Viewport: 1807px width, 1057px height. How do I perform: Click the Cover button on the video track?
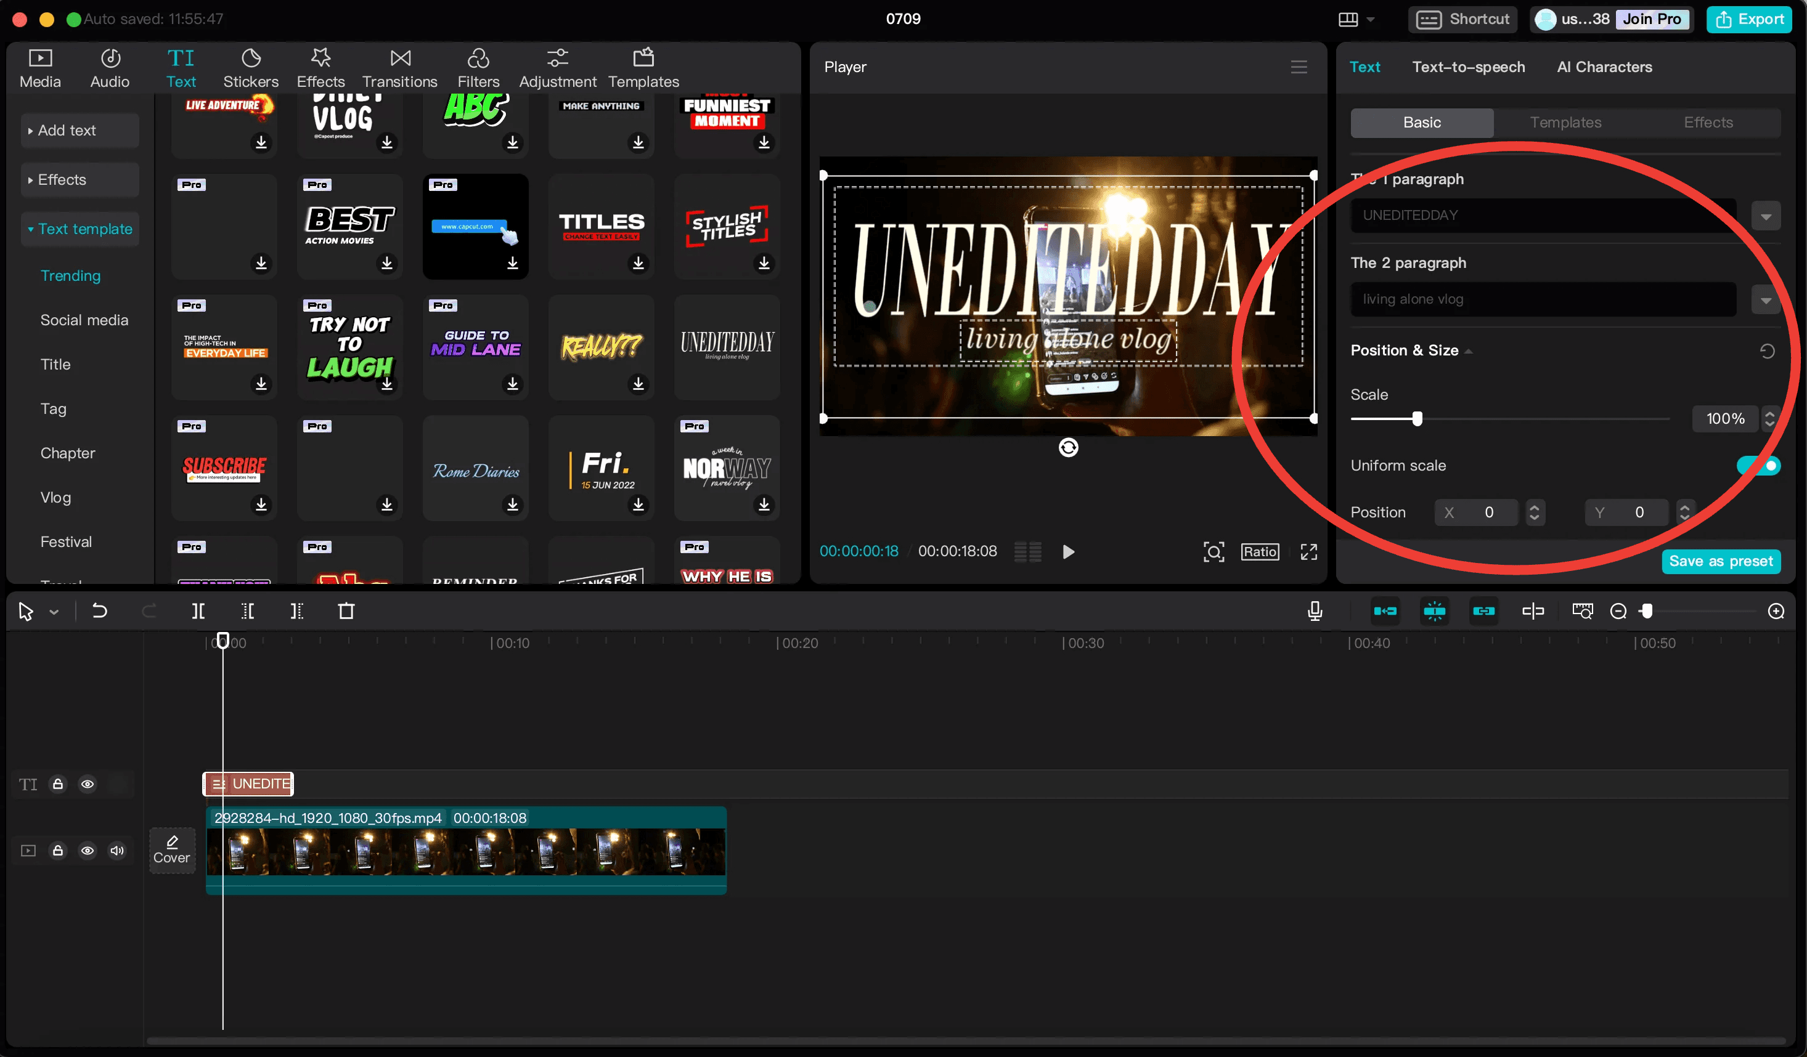click(171, 850)
